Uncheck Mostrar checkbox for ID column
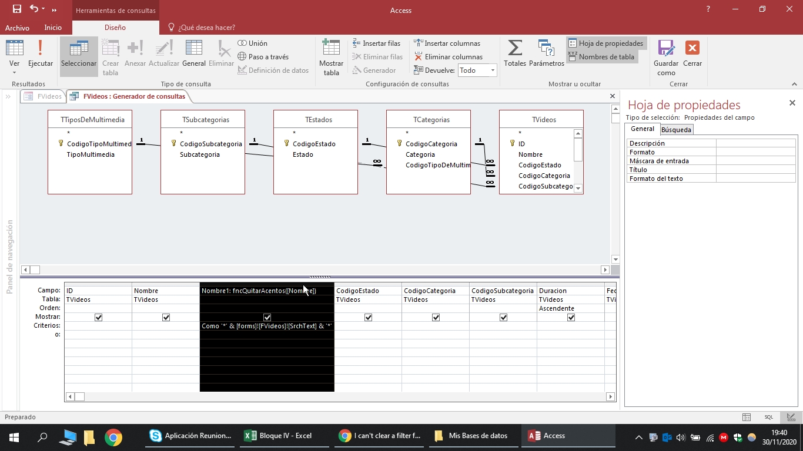The width and height of the screenshot is (803, 451). [98, 317]
